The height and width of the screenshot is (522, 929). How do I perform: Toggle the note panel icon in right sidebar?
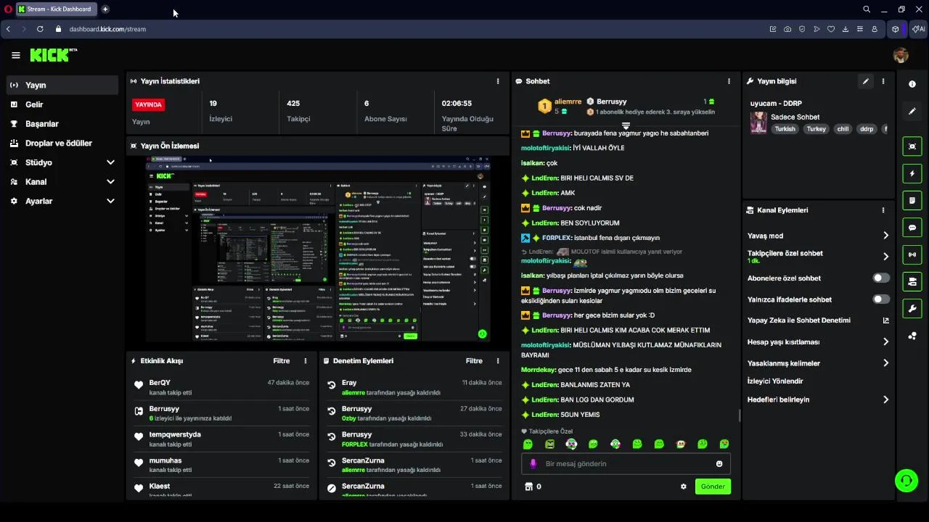(x=912, y=200)
